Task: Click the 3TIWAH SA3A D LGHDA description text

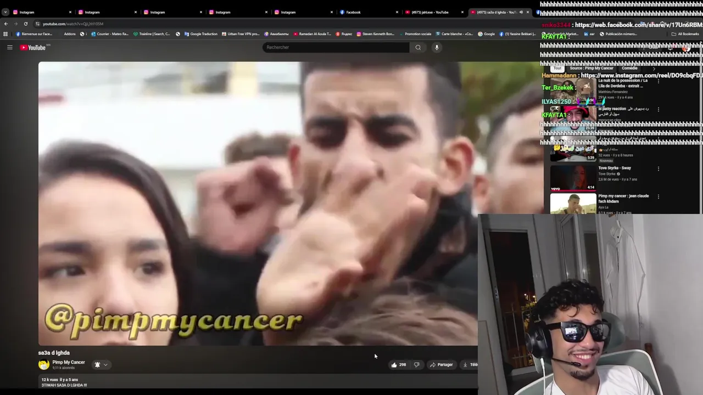Action: click(64, 385)
